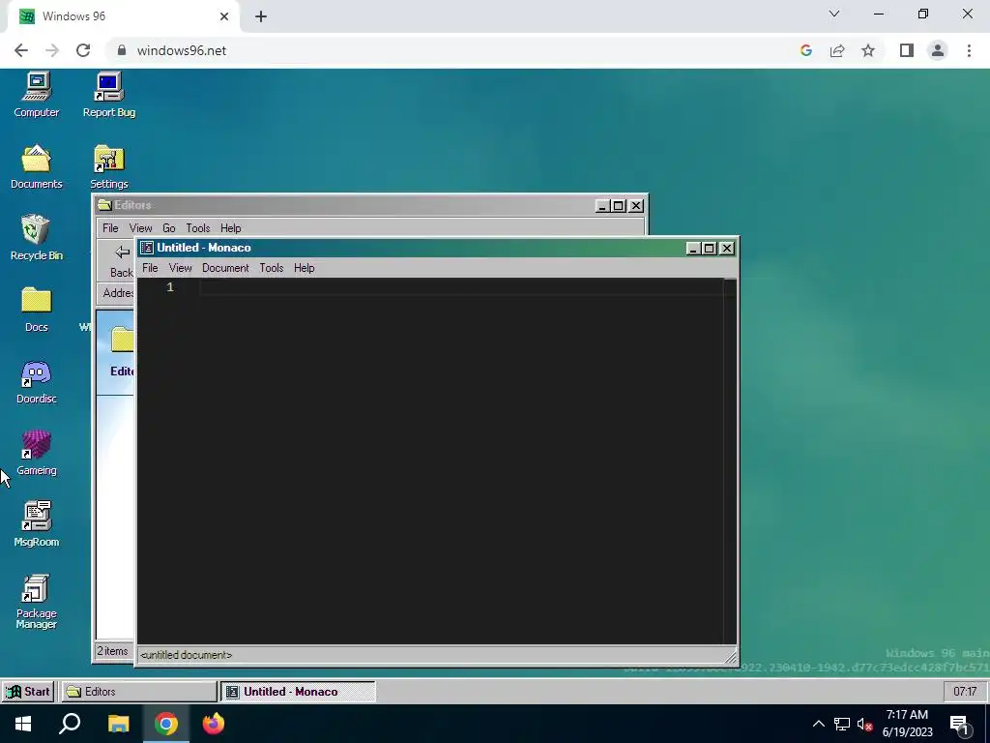Select the Recycle Bin icon
The height and width of the screenshot is (743, 990).
[x=36, y=238]
